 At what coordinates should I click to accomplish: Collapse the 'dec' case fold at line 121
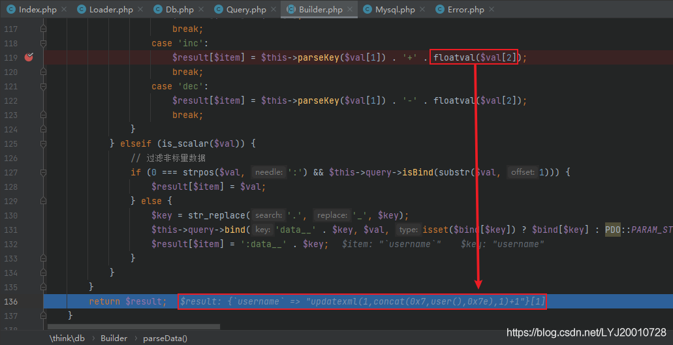click(43, 86)
